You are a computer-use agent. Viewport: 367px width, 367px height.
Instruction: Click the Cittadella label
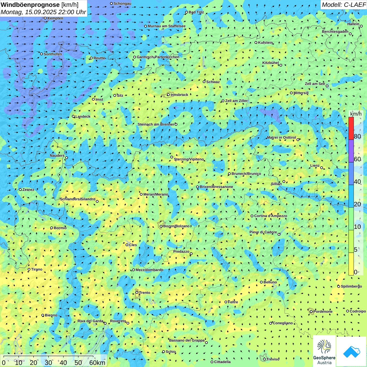[x=222, y=362]
